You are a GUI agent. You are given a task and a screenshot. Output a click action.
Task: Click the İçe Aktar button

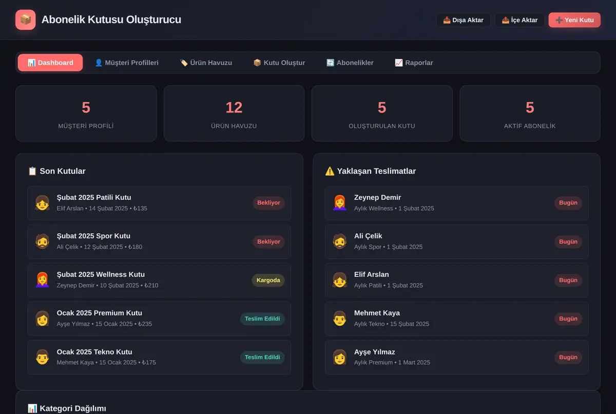[x=520, y=20]
